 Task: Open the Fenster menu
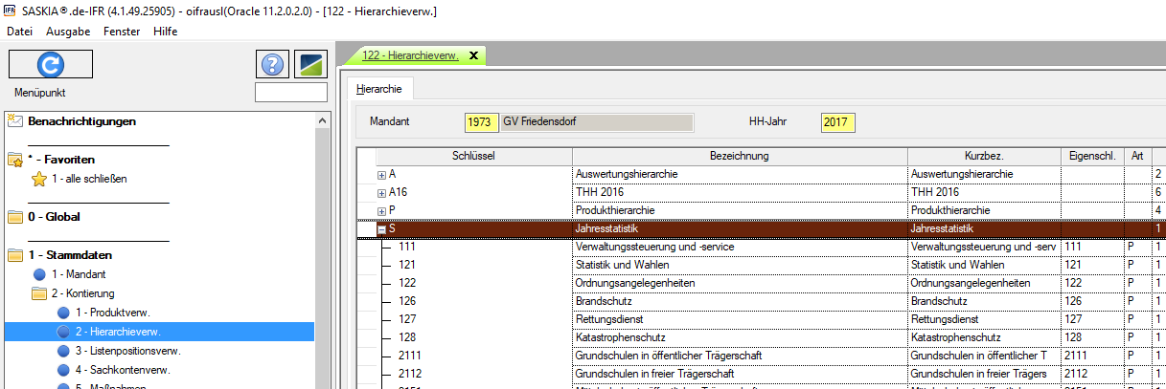122,32
